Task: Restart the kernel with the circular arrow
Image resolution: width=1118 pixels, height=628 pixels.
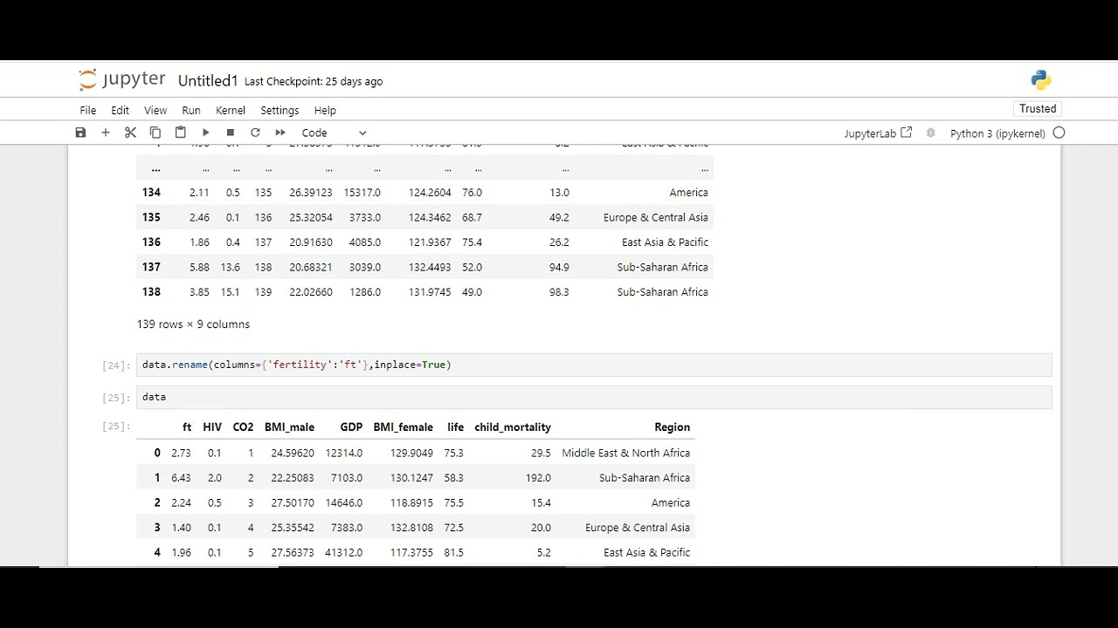Action: (x=255, y=133)
